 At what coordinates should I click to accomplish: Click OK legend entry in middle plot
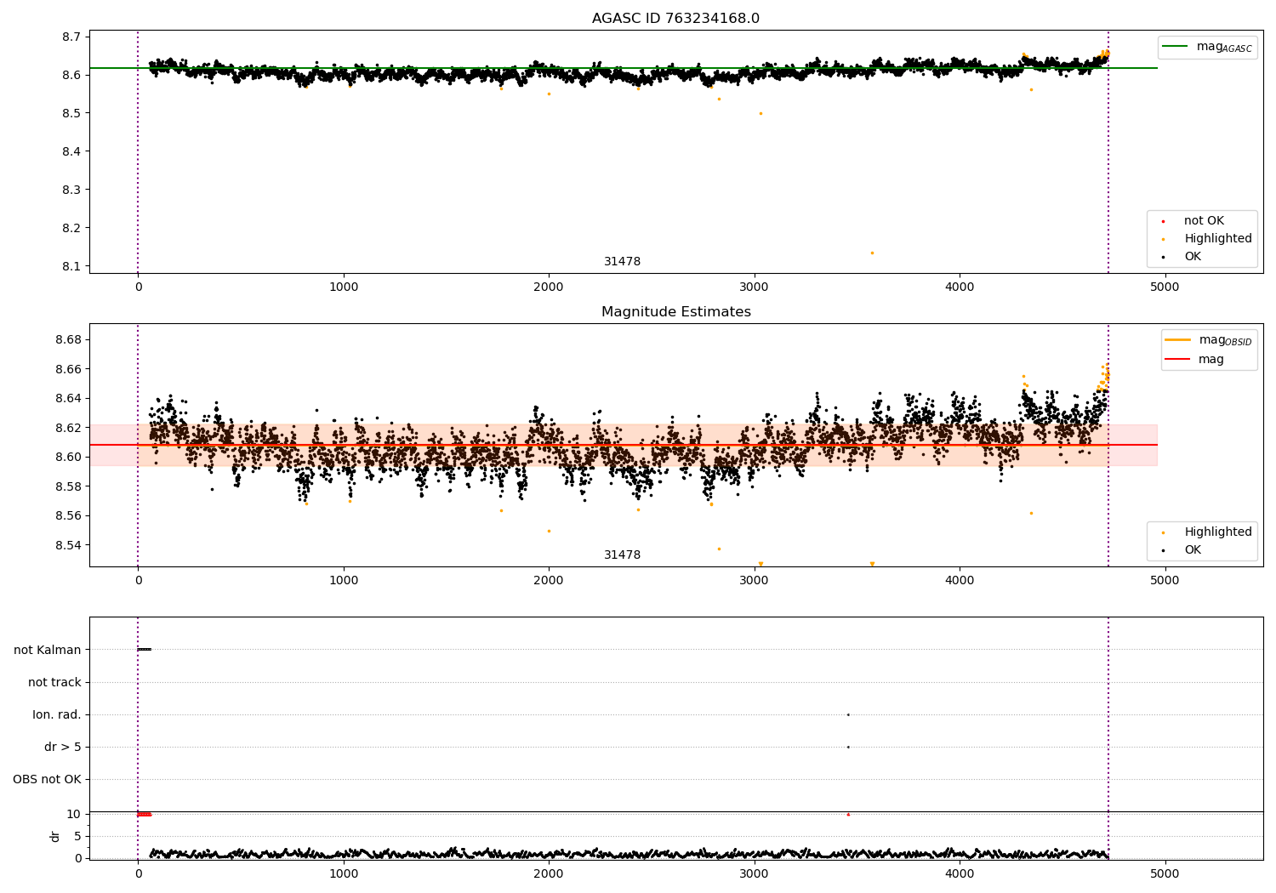tap(1182, 550)
